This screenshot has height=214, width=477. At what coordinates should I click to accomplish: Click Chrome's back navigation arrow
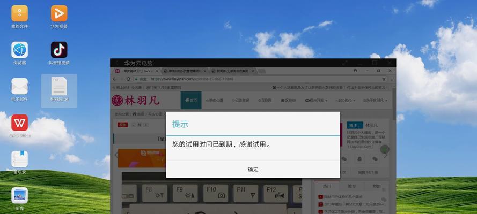click(114, 79)
